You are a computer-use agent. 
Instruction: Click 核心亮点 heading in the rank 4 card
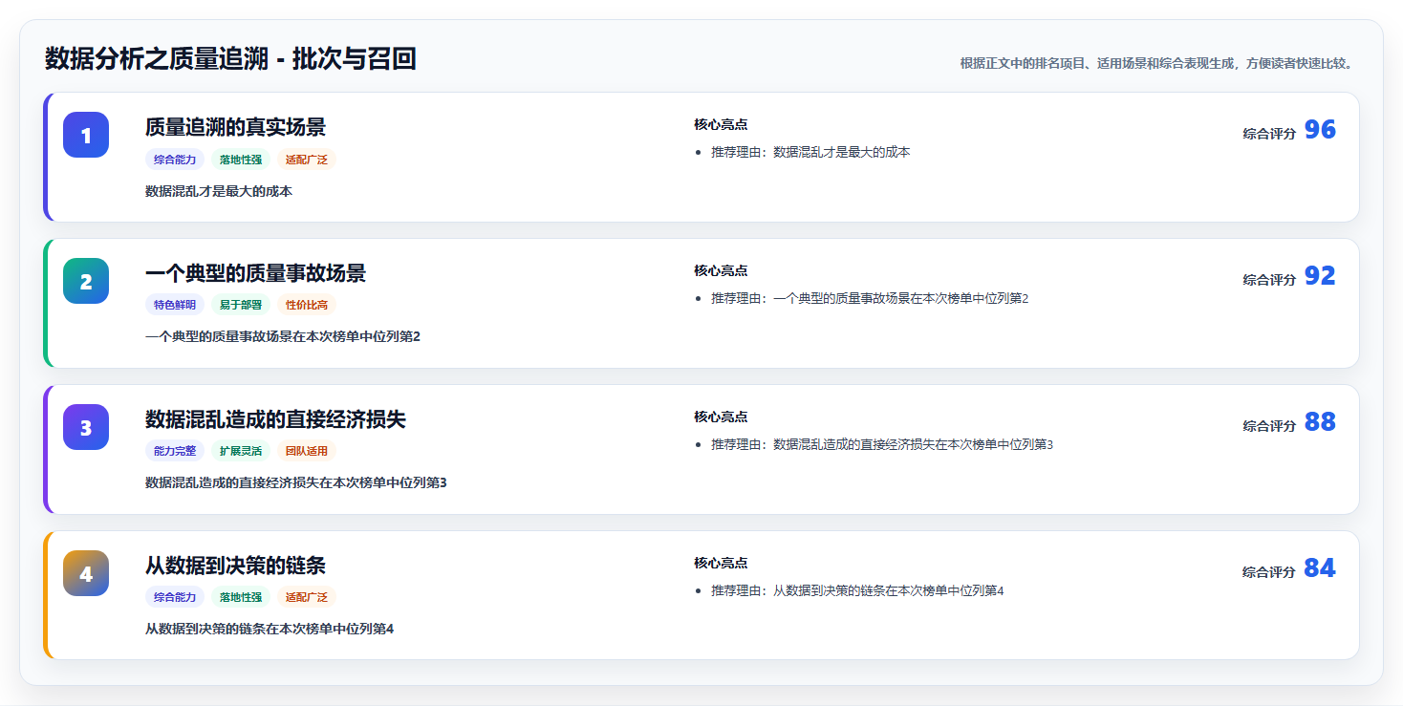click(x=721, y=563)
